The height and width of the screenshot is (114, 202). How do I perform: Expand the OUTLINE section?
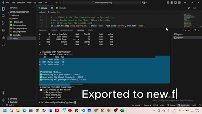coord(13,99)
